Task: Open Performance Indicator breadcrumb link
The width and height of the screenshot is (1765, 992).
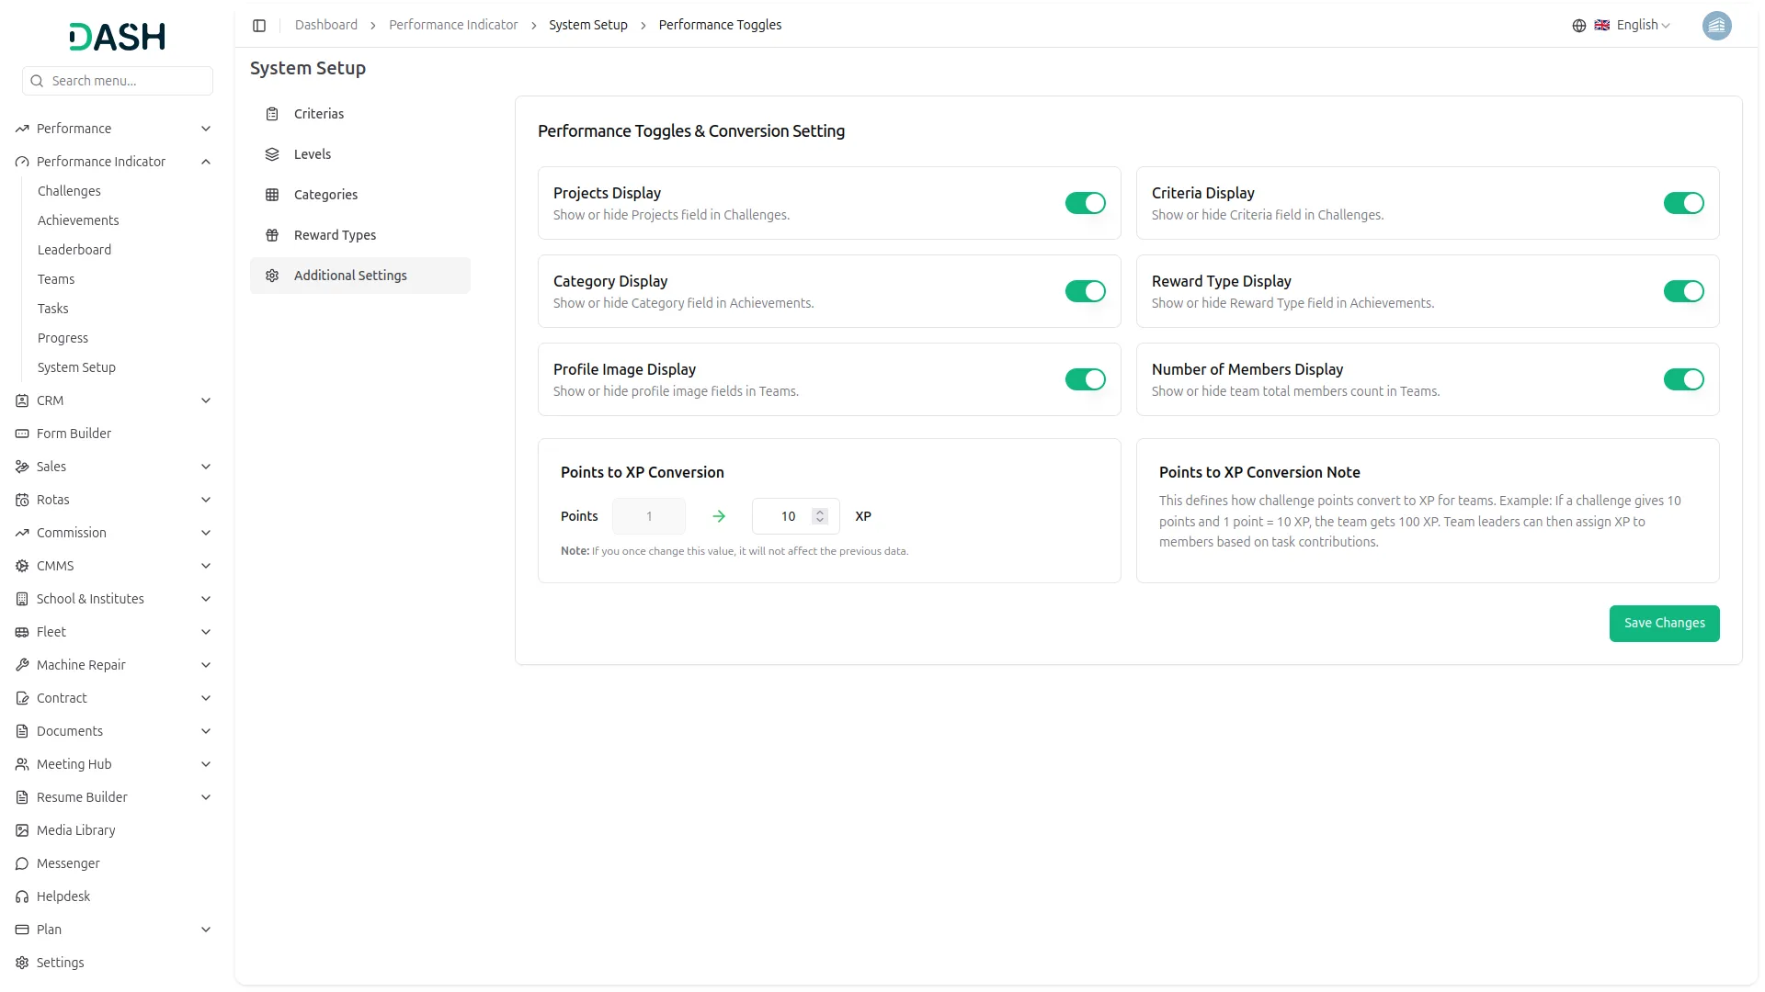Action: point(453,25)
